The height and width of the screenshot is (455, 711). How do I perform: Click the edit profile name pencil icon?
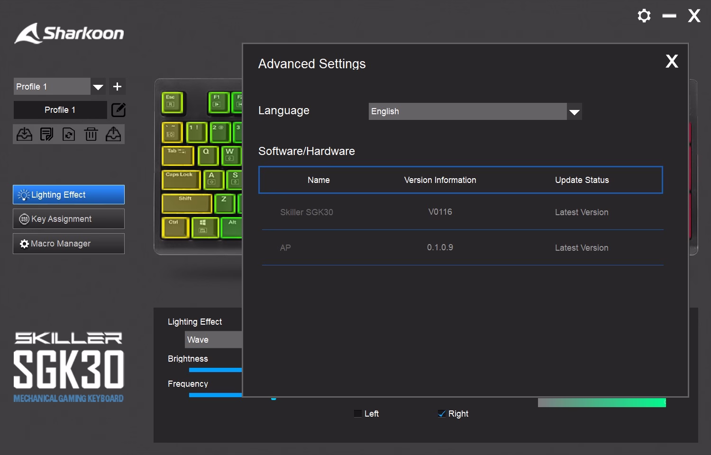coord(118,110)
